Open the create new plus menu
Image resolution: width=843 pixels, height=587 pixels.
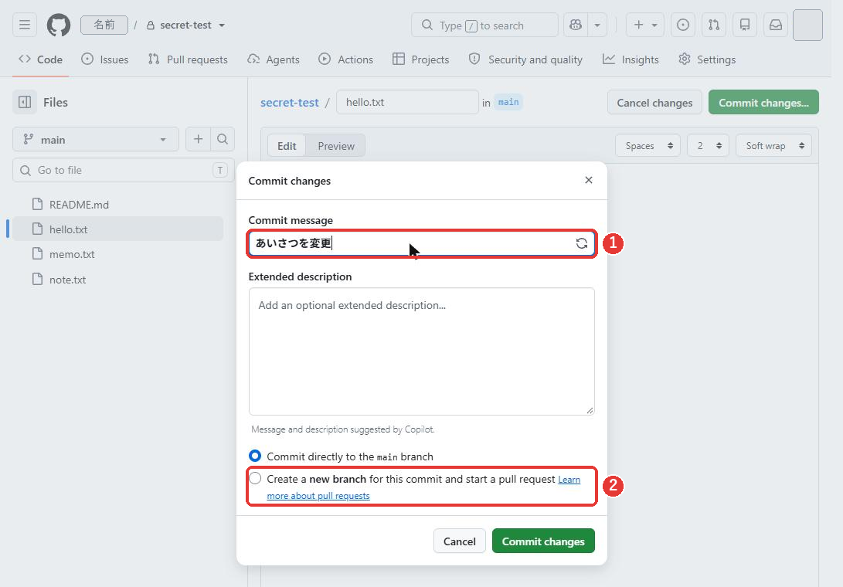click(644, 25)
